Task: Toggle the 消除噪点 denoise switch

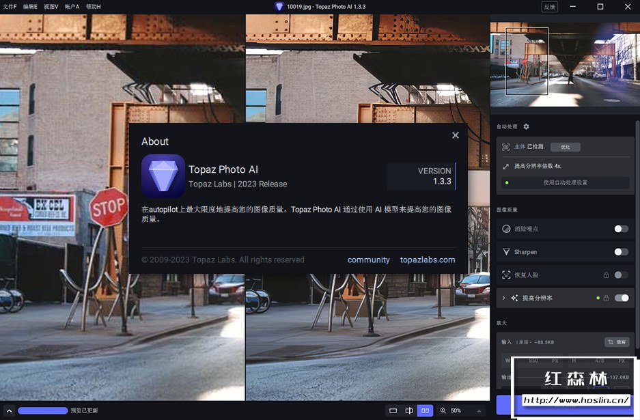Action: point(622,229)
